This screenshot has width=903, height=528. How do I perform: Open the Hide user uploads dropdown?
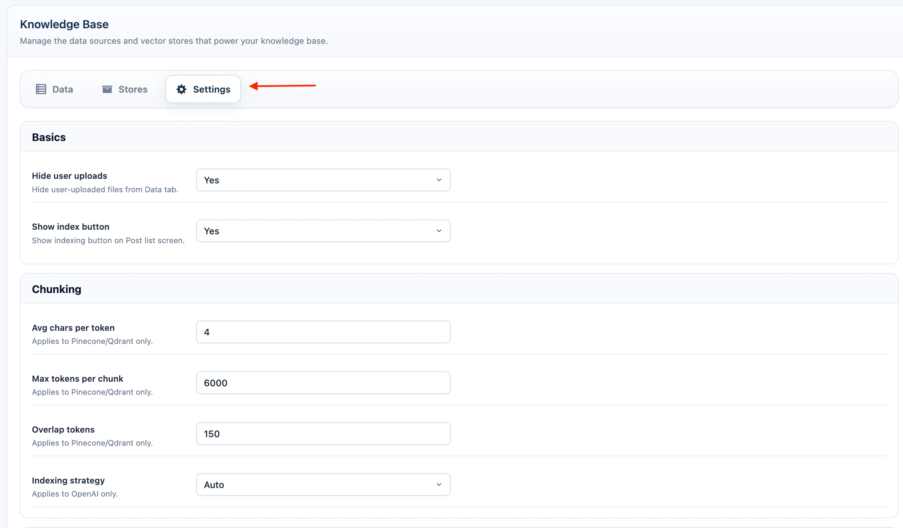pyautogui.click(x=323, y=180)
